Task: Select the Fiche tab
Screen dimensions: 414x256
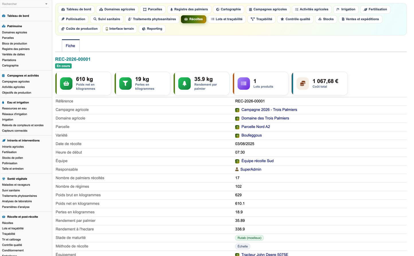Action: (x=70, y=46)
